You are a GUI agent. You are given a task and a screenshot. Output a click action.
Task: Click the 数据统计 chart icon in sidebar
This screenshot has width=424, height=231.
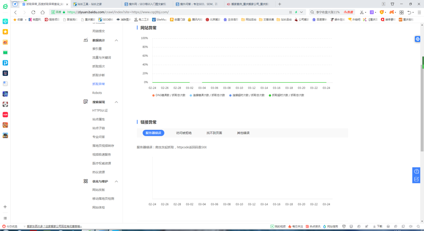[85, 40]
